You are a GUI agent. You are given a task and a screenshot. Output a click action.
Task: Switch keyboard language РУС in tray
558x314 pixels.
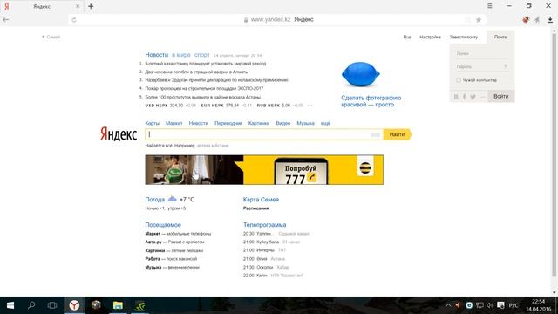pyautogui.click(x=514, y=305)
